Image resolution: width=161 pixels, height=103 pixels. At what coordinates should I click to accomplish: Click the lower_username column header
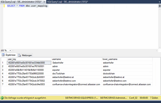click(x=127, y=59)
